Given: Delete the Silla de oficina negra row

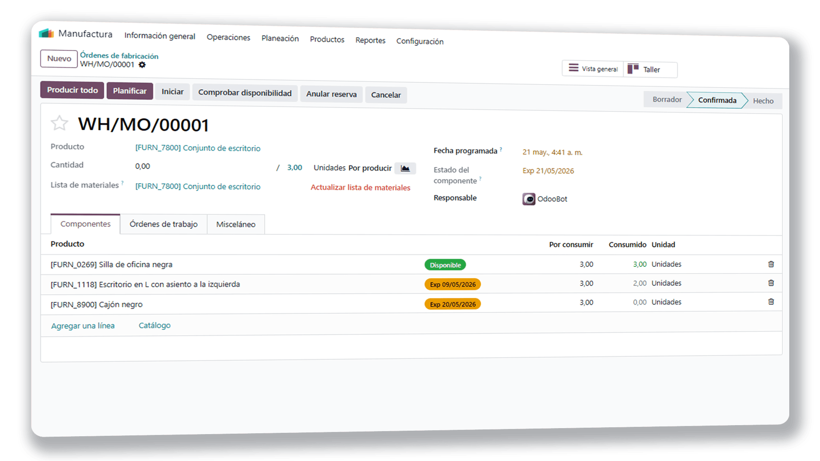Looking at the screenshot, I should (x=771, y=264).
